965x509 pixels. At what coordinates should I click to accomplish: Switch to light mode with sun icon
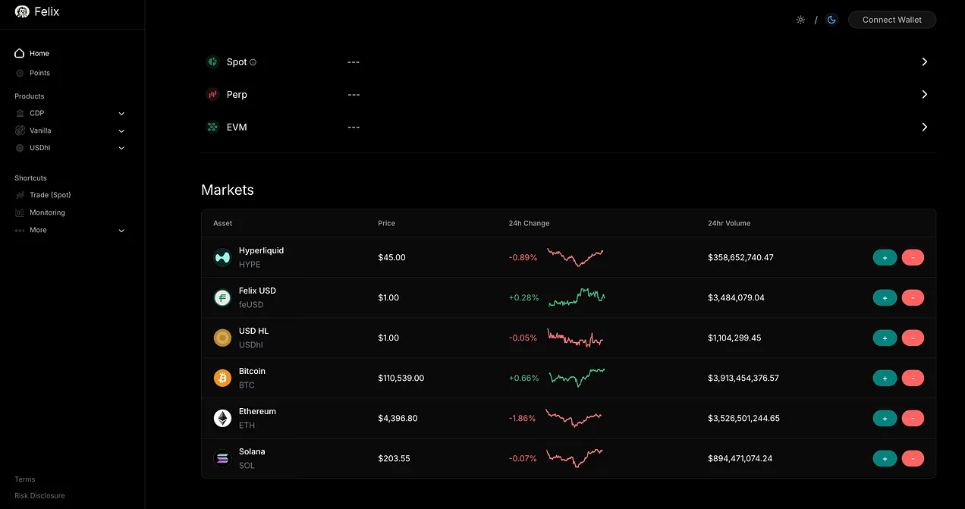800,19
